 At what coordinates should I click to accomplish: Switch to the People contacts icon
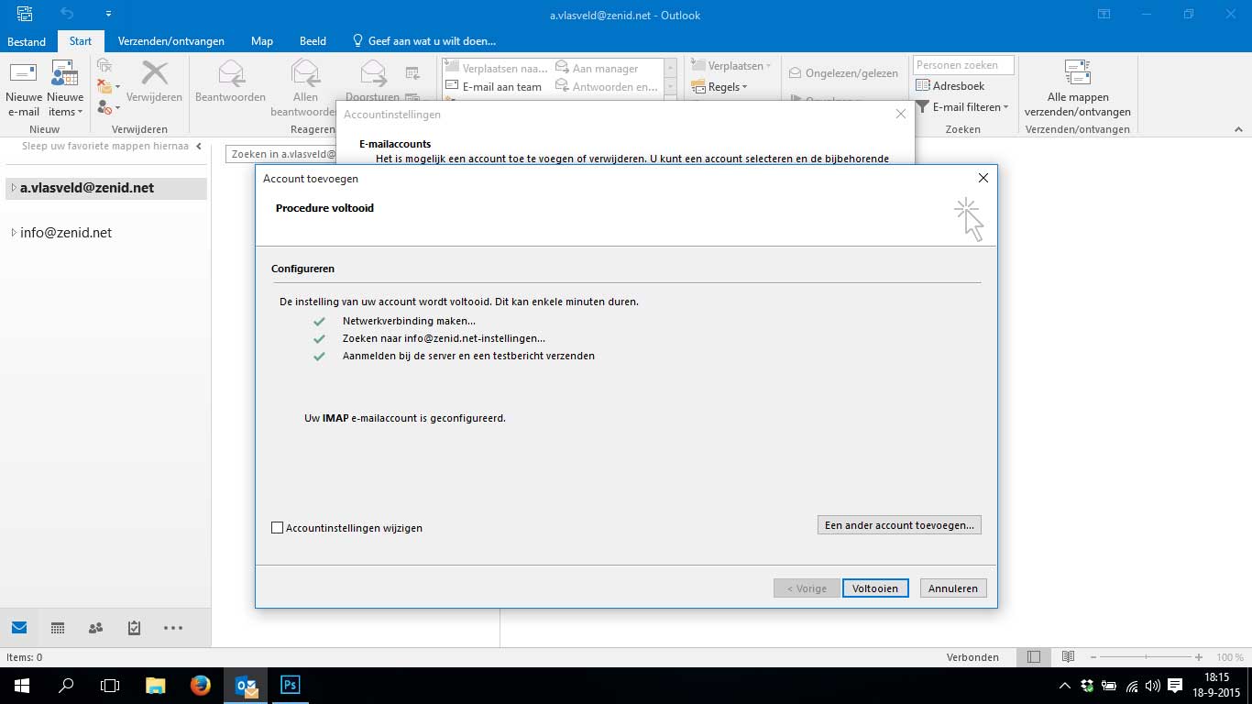(95, 628)
